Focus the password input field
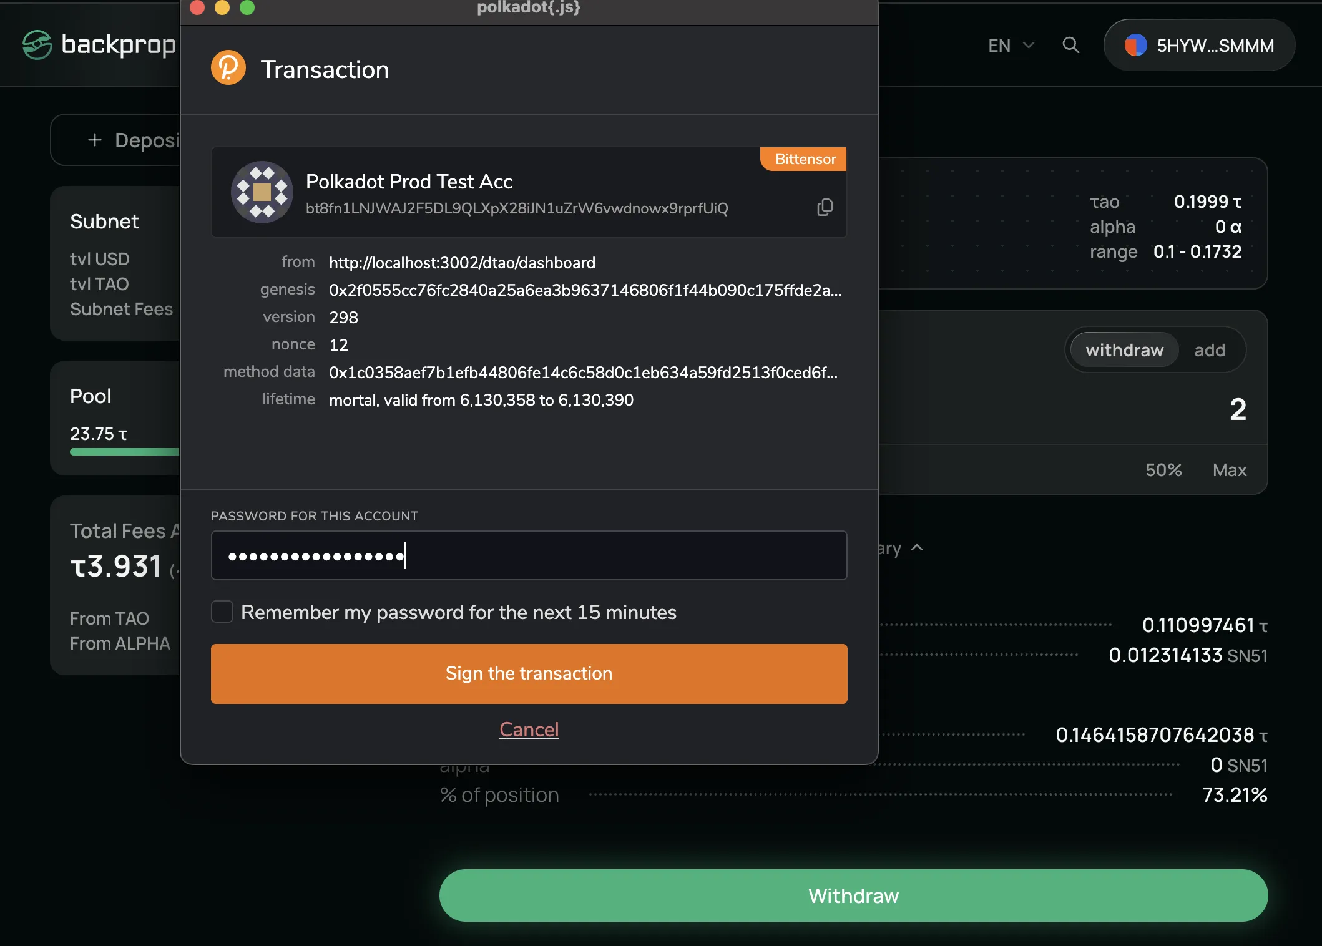 point(529,555)
